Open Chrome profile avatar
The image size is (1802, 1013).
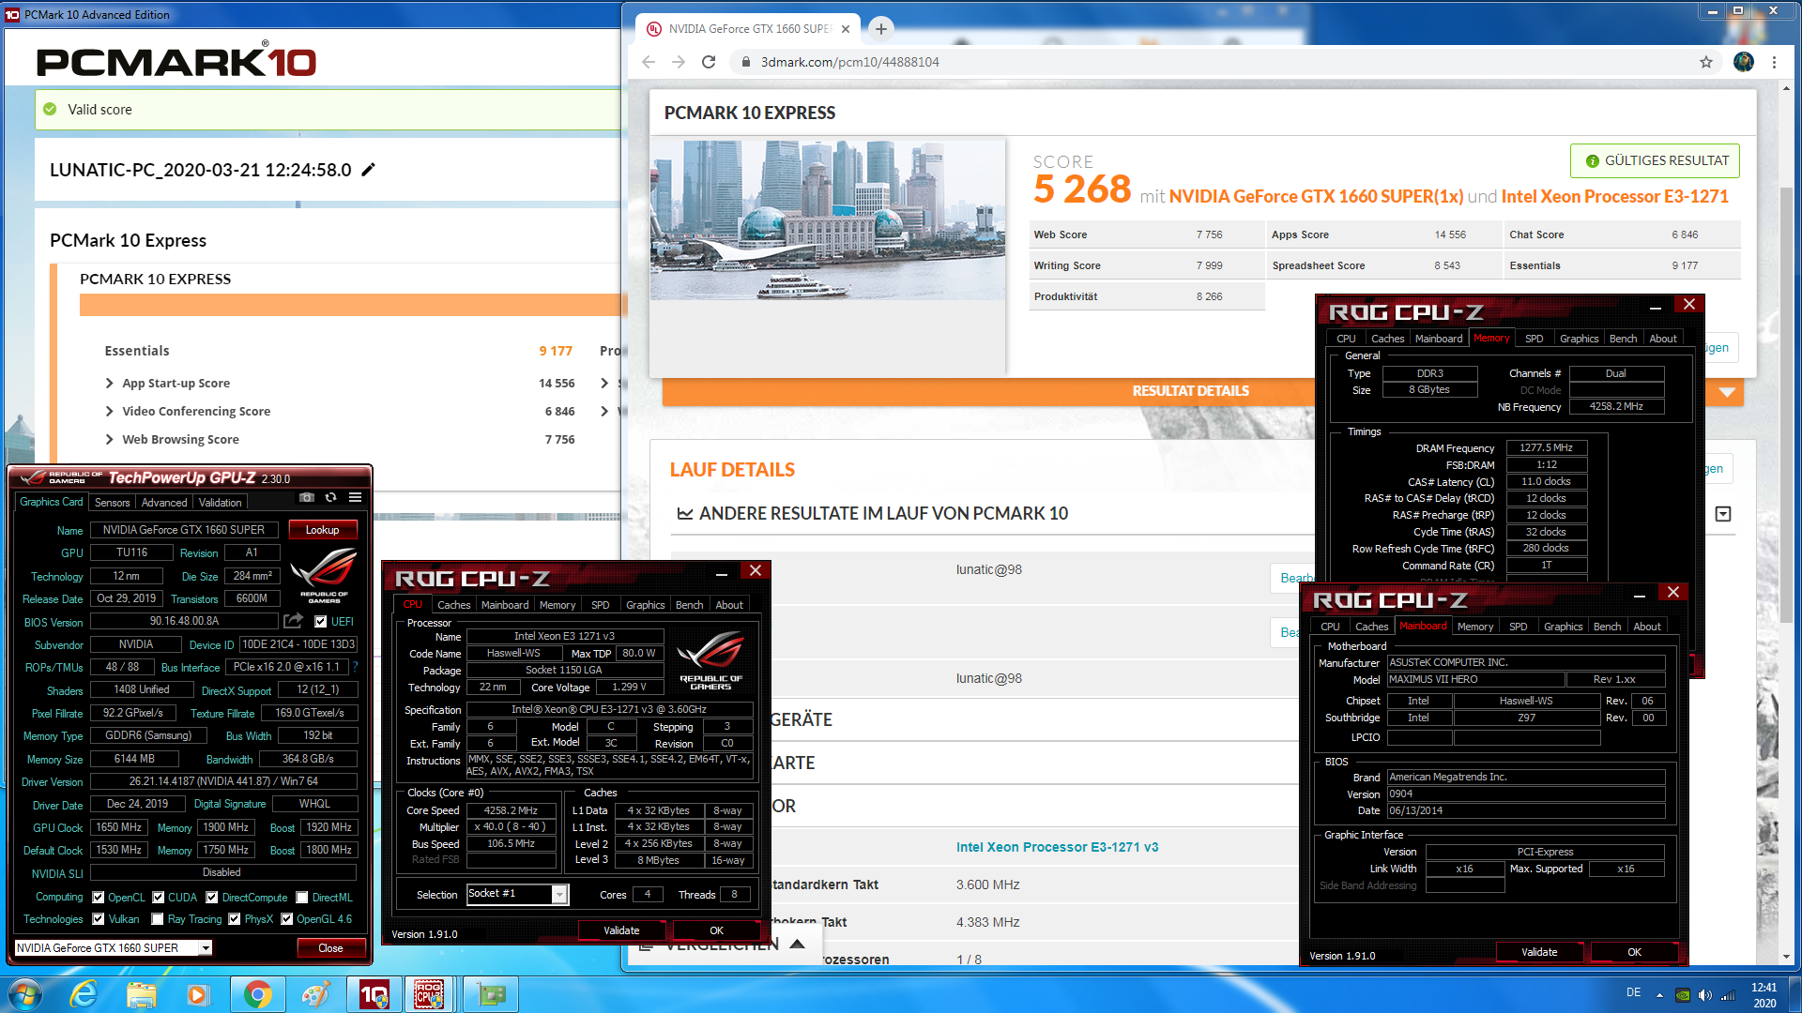tap(1744, 62)
